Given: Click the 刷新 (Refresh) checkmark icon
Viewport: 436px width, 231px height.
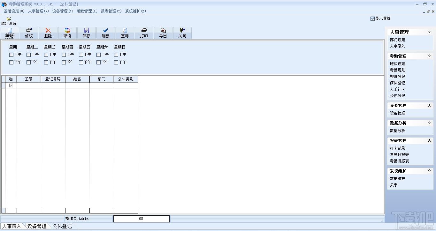Looking at the screenshot, I should (106, 30).
